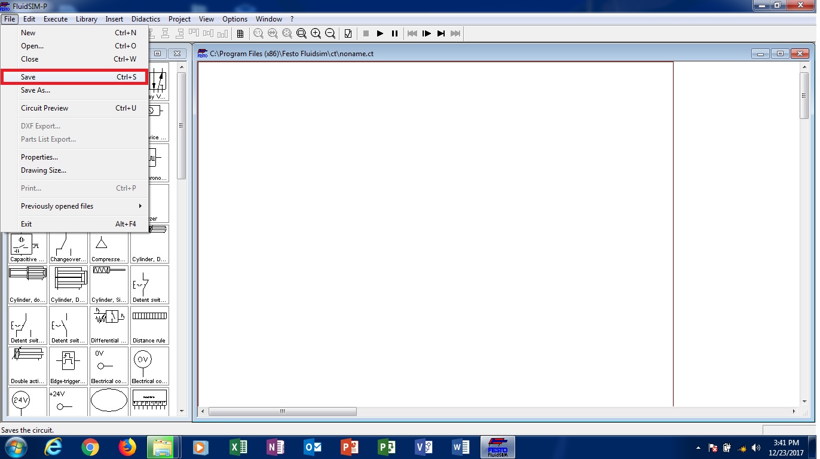The height and width of the screenshot is (459, 820).
Task: Toggle the grid display toolbar icon
Action: pos(240,33)
